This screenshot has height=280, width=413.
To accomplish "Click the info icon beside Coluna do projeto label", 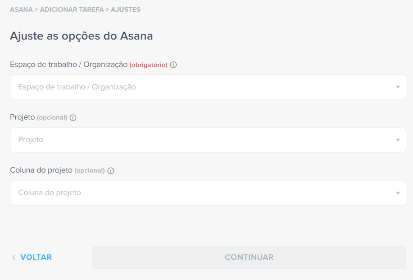I will 111,171.
